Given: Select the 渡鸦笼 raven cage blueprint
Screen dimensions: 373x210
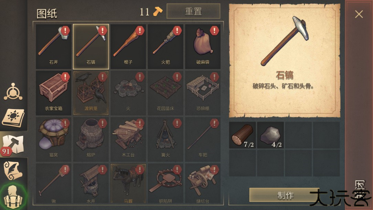Looking at the screenshot, I should tap(91, 93).
